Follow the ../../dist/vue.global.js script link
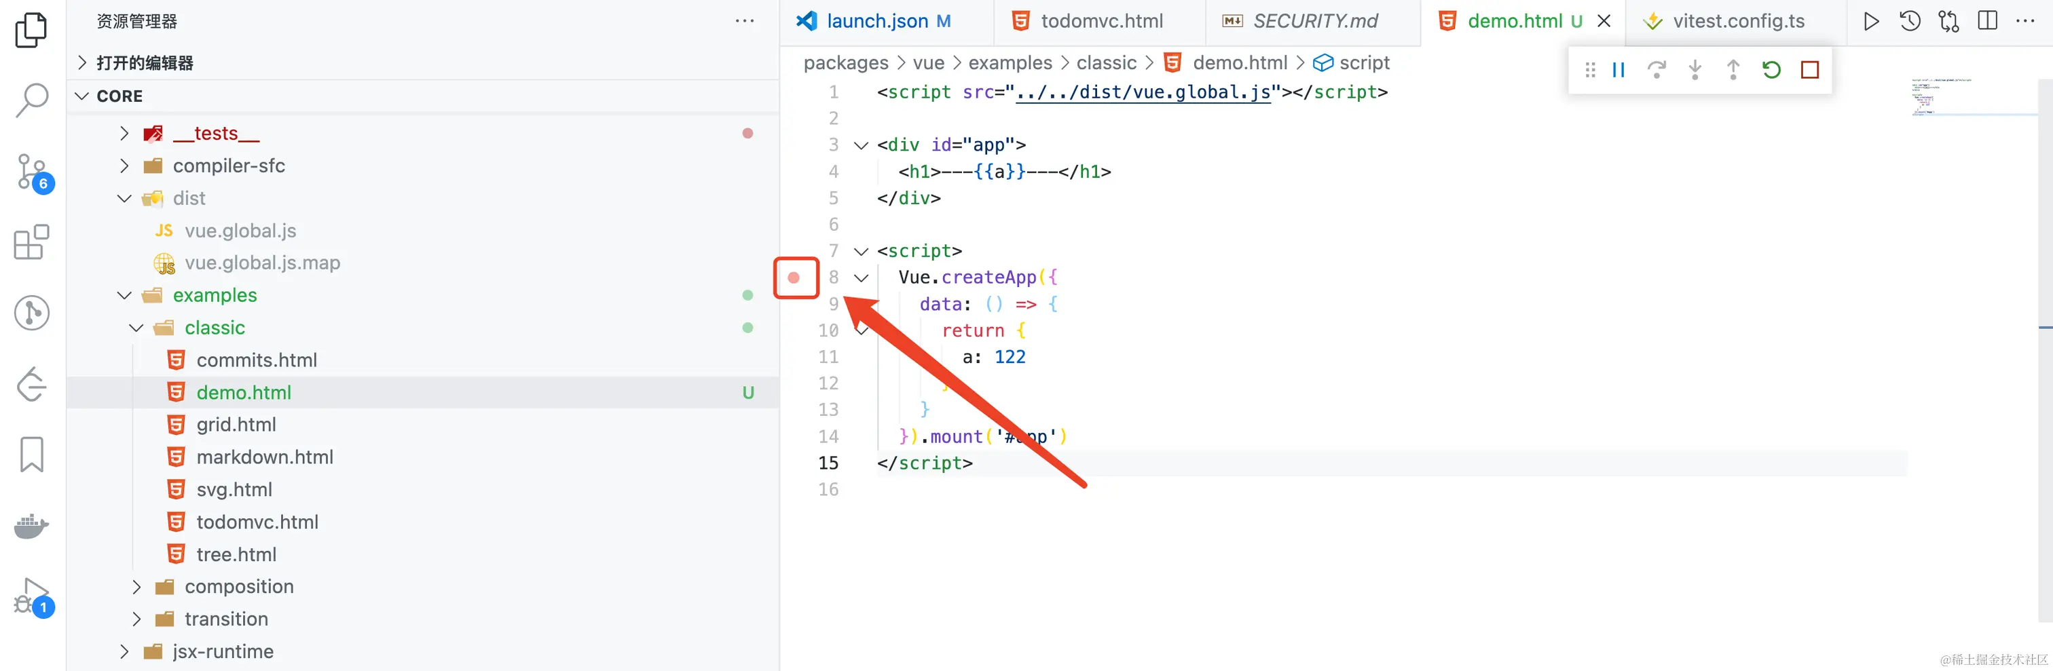This screenshot has width=2053, height=671. click(x=1143, y=92)
